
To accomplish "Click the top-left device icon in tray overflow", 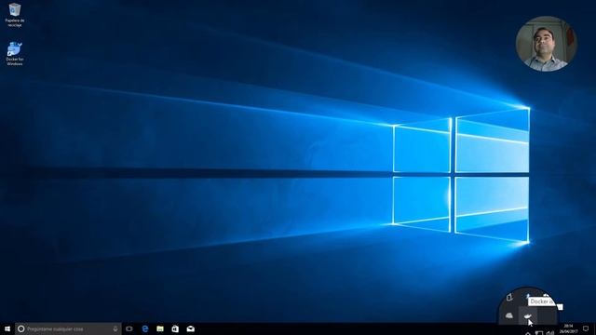I will [509, 298].
